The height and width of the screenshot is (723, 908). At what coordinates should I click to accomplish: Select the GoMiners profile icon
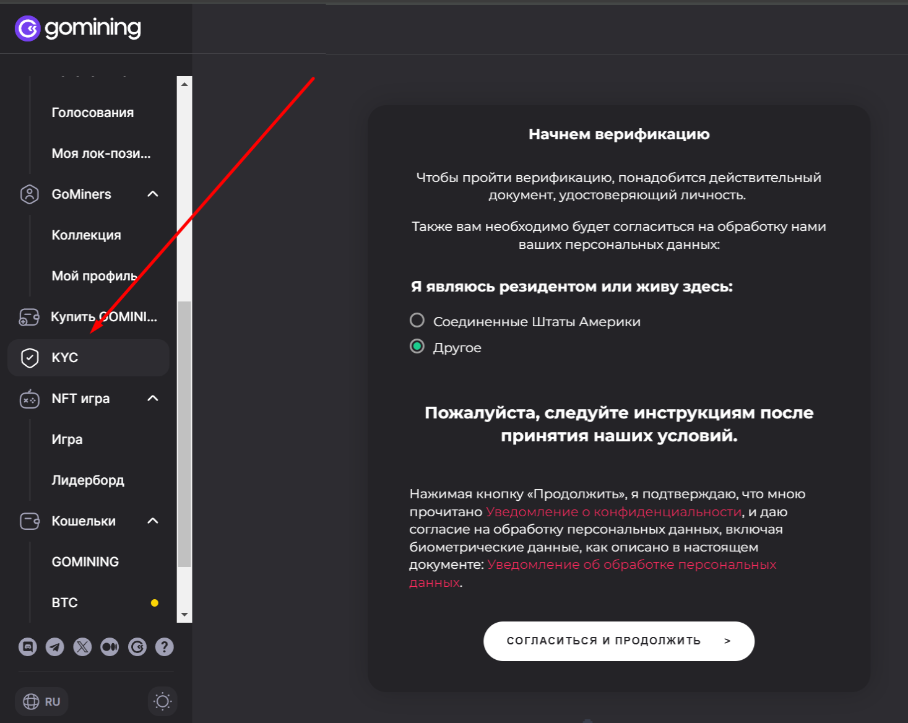click(29, 194)
